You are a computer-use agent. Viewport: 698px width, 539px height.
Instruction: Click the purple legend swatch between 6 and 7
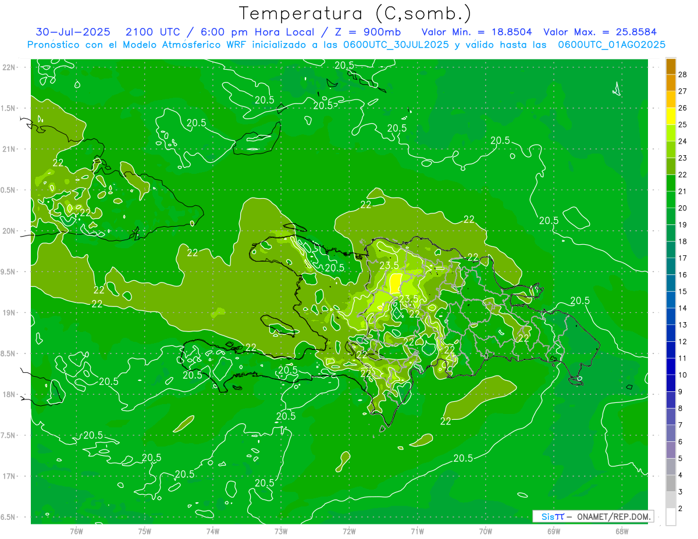pyautogui.click(x=671, y=433)
